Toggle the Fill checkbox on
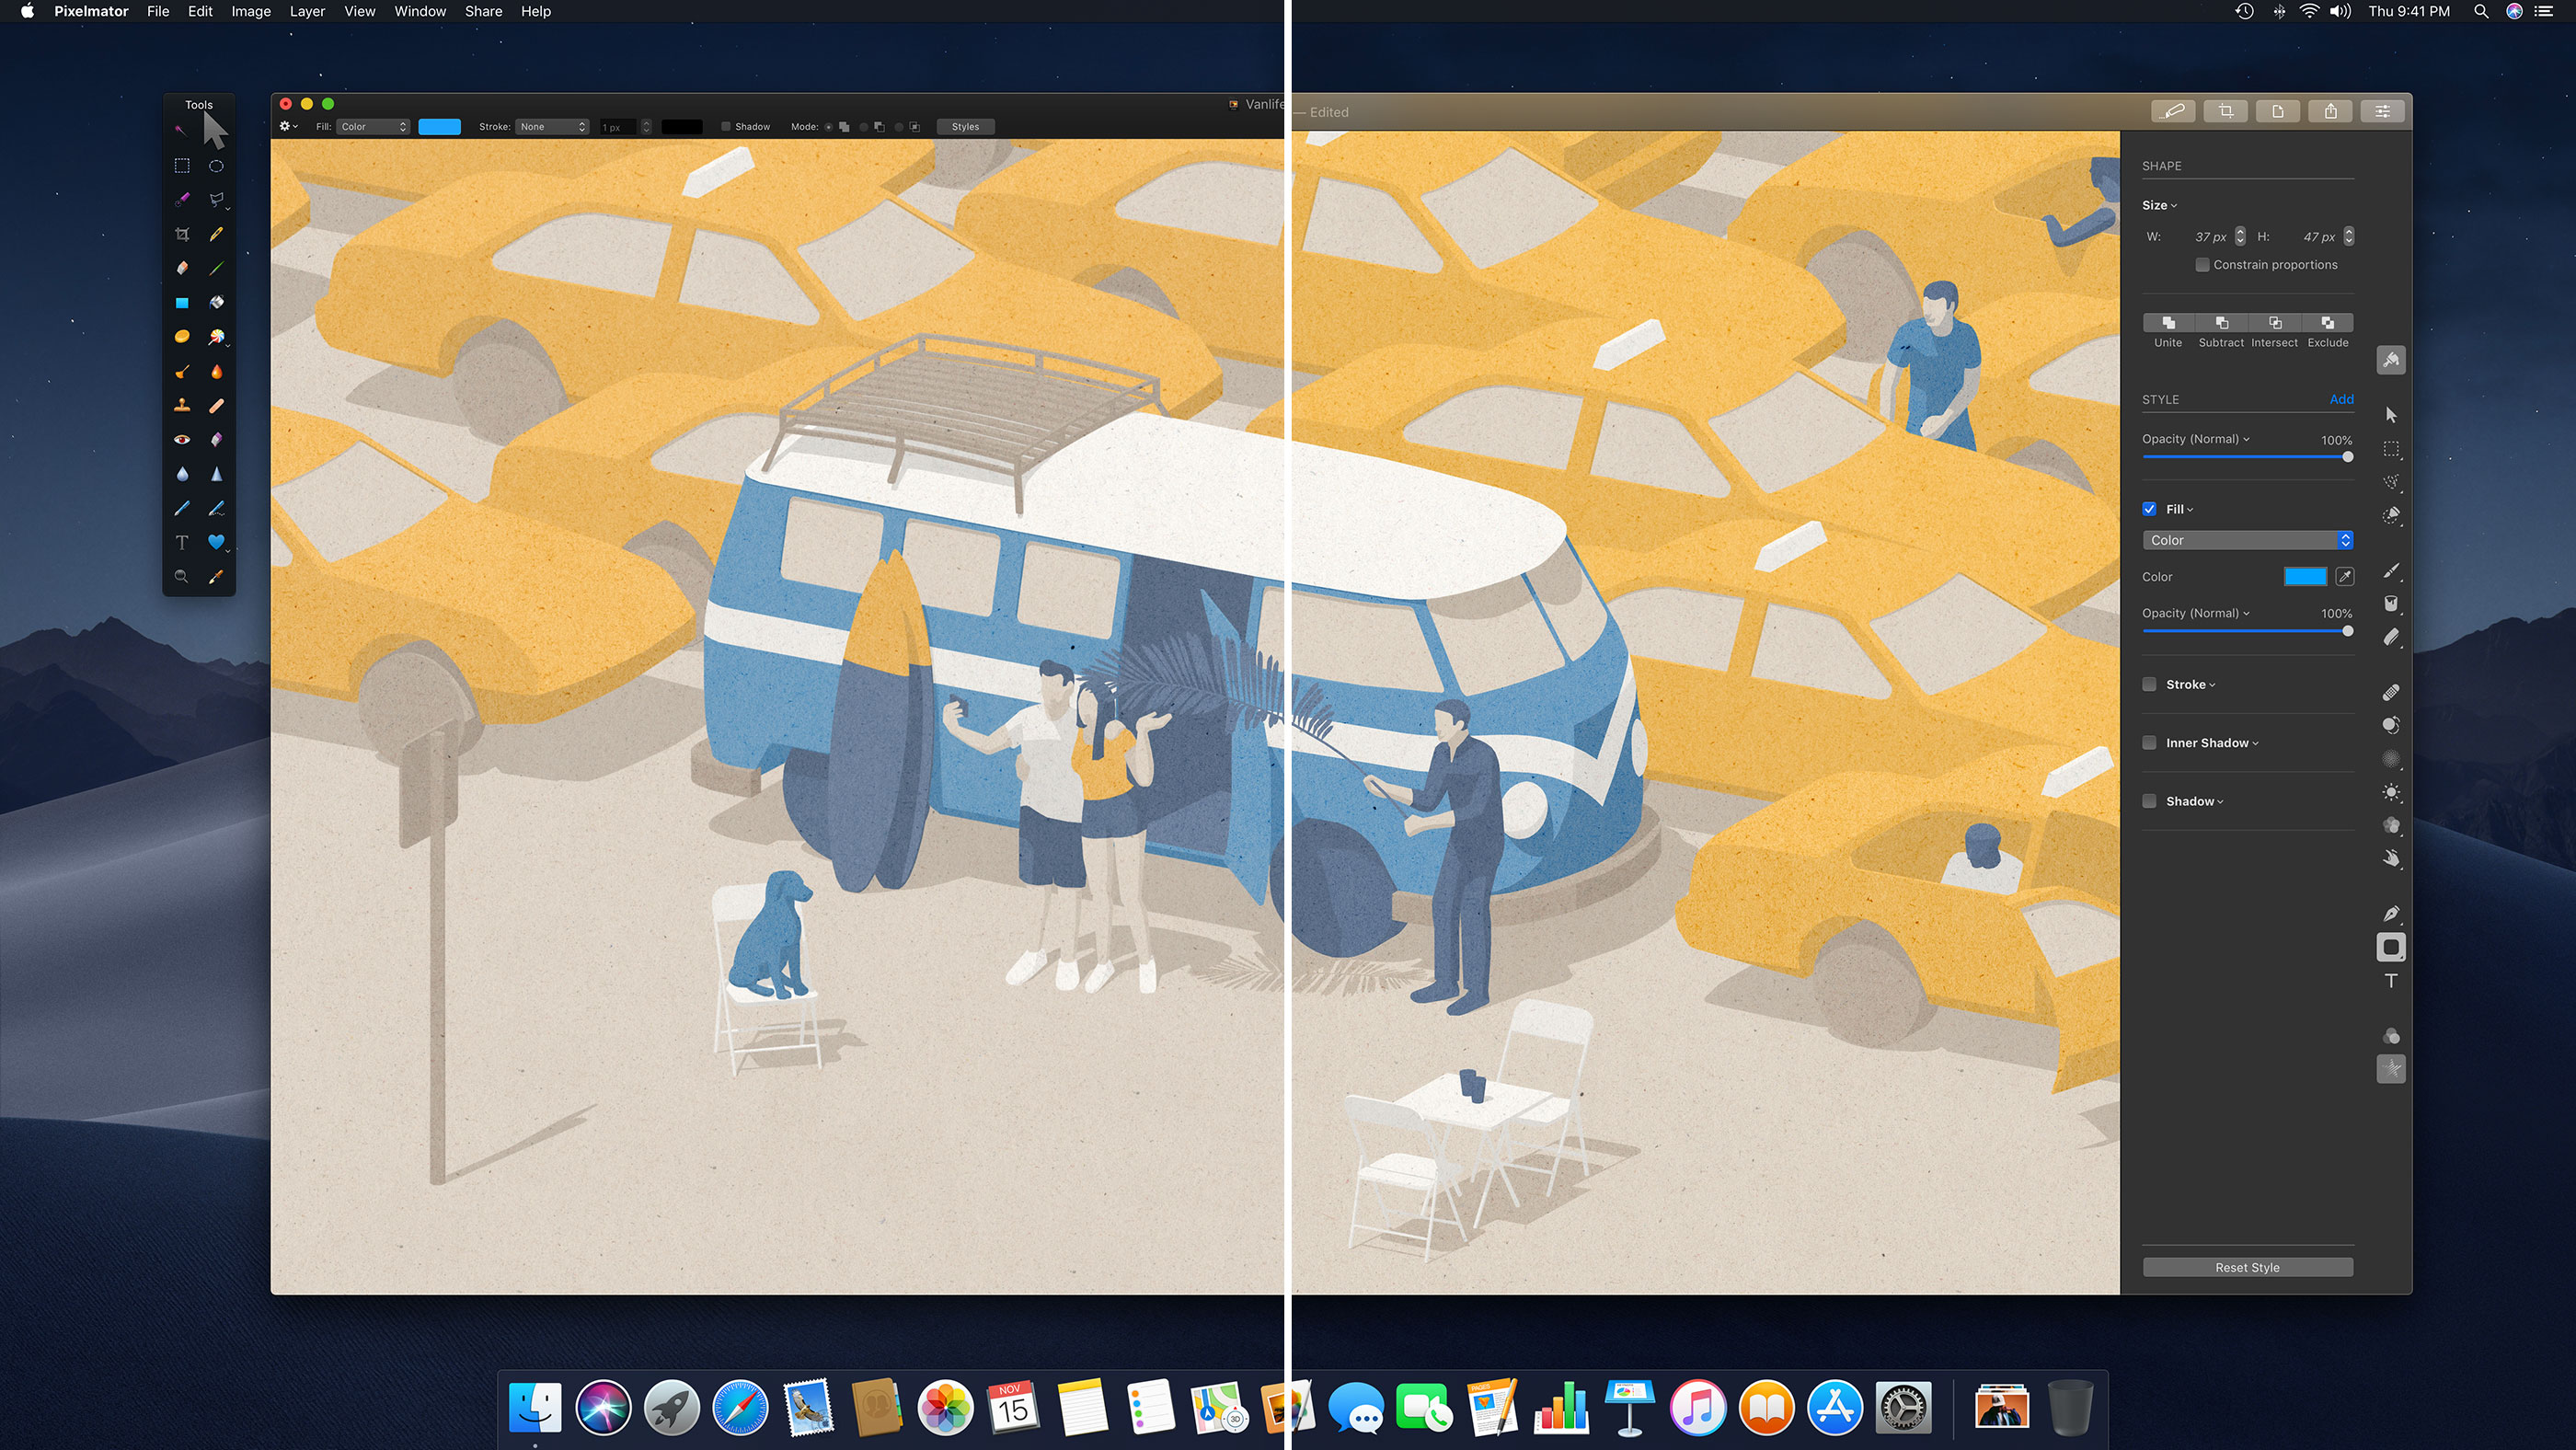 [x=2151, y=510]
